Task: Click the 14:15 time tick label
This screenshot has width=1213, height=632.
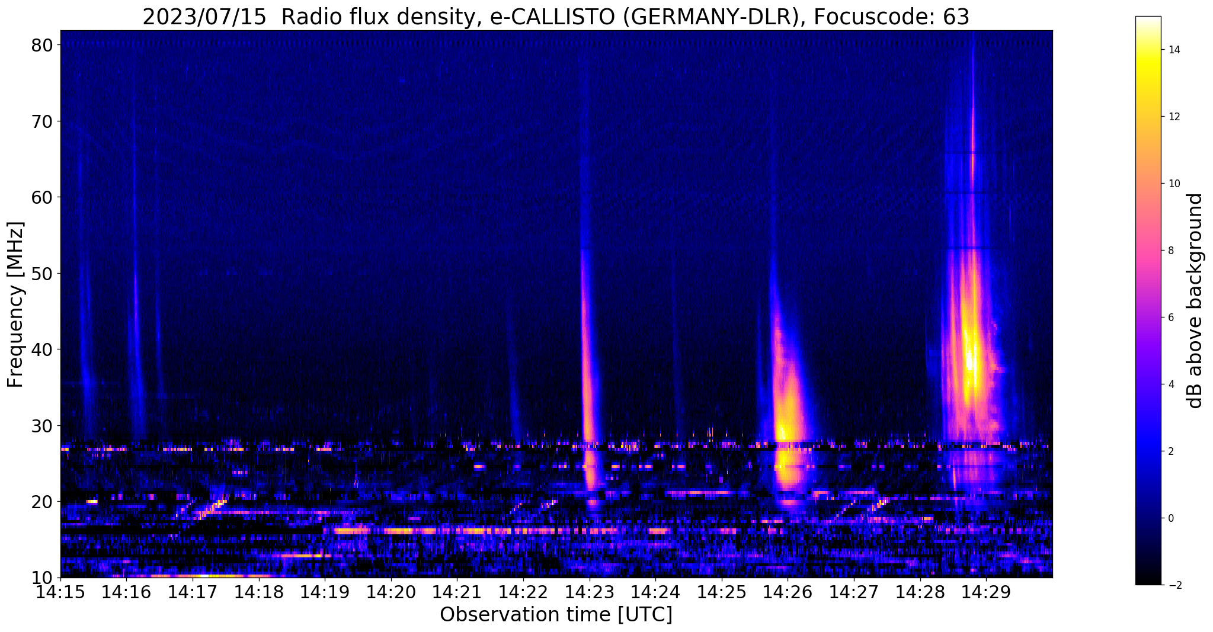Action: tap(60, 592)
